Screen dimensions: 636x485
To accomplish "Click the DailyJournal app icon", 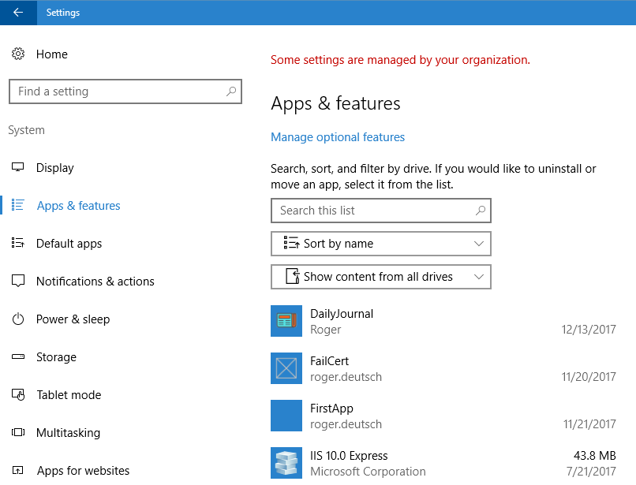I will 286,321.
